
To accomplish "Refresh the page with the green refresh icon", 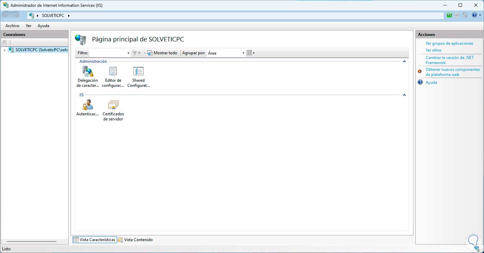I will pos(449,15).
